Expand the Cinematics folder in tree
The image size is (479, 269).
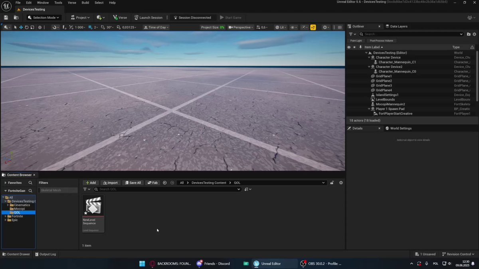tap(8, 205)
